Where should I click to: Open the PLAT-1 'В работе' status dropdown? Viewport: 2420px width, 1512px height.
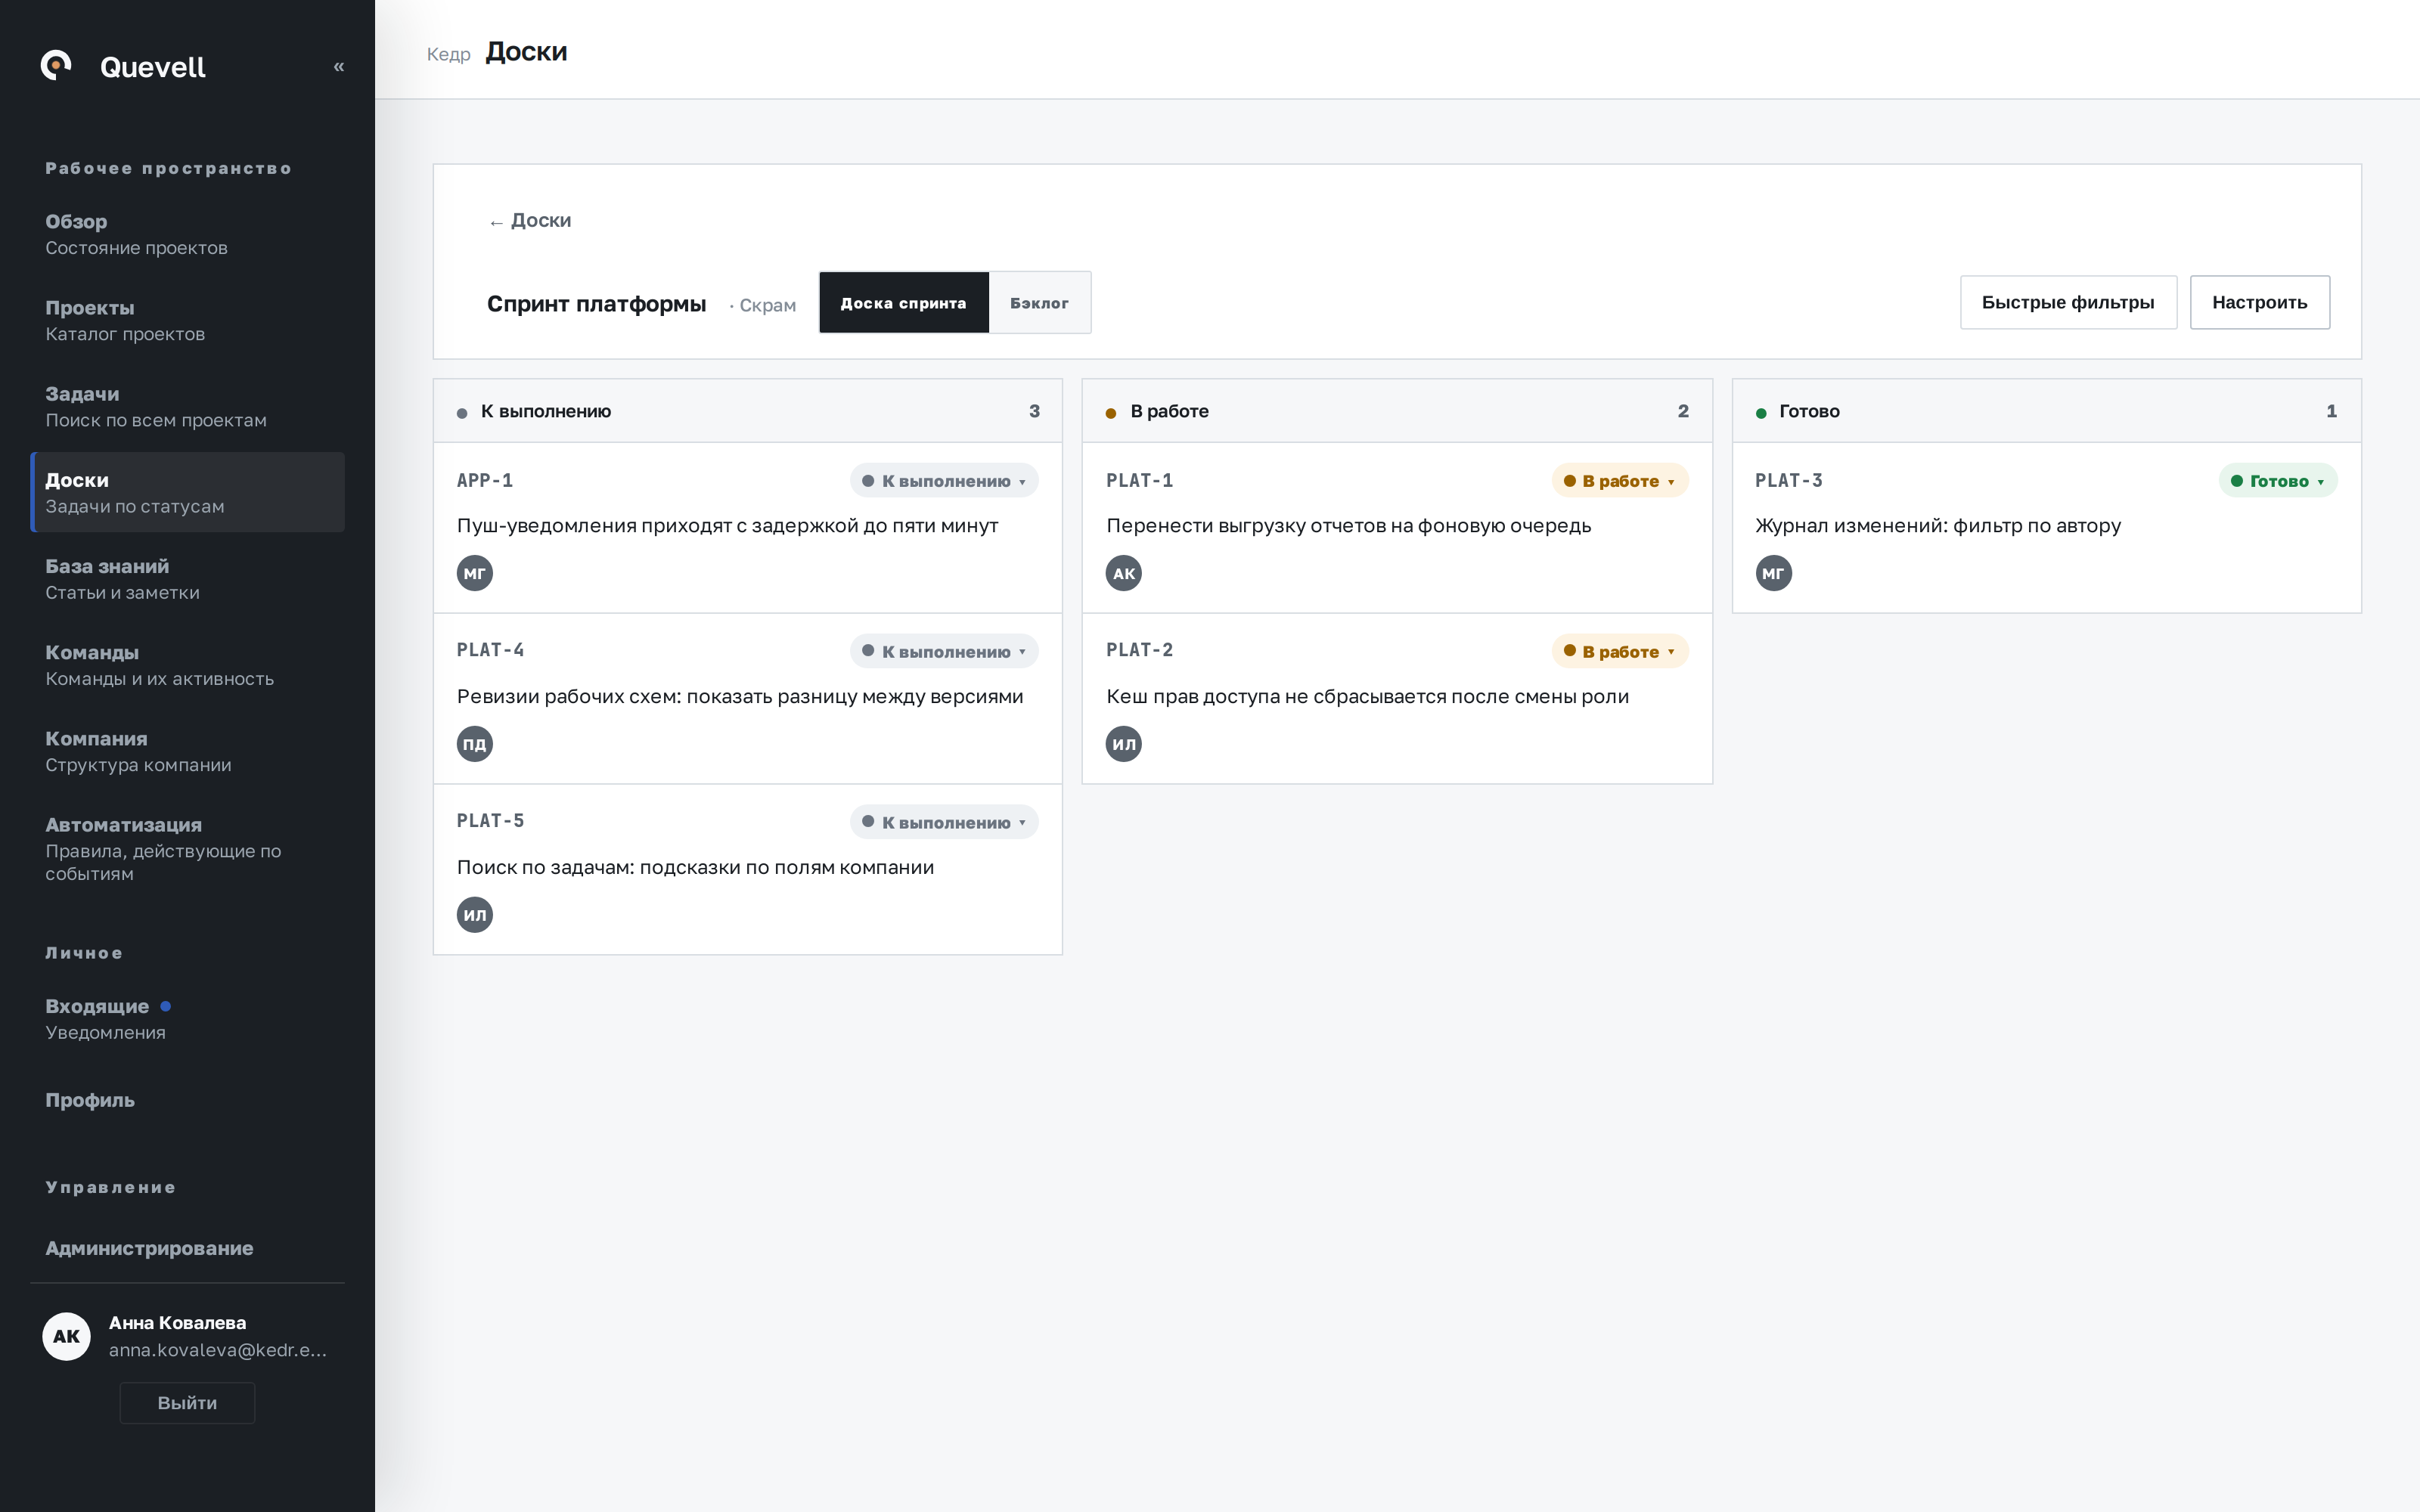[1620, 481]
